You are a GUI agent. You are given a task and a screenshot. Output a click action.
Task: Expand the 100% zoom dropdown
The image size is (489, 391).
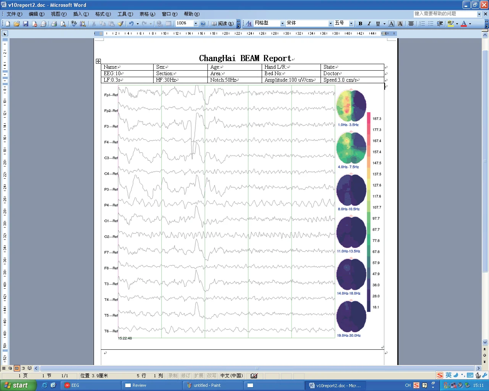(x=196, y=24)
